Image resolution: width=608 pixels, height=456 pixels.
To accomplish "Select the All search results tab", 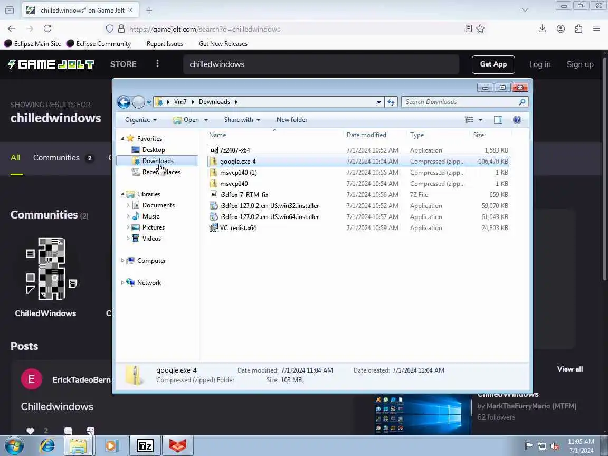I will (x=15, y=158).
